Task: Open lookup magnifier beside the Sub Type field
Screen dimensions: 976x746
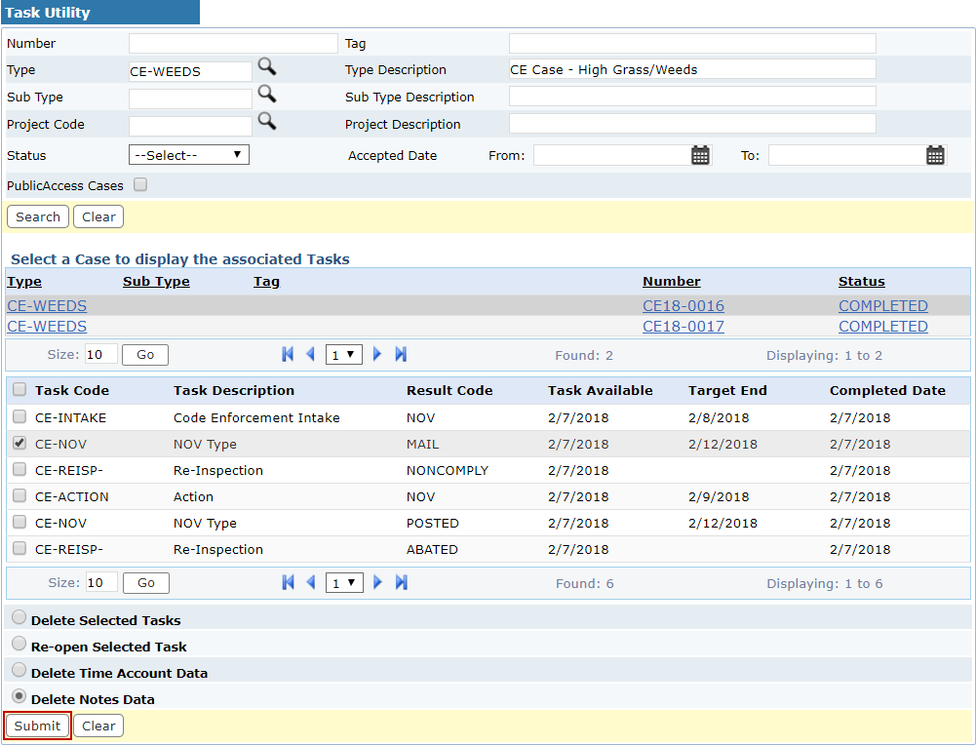Action: point(267,94)
